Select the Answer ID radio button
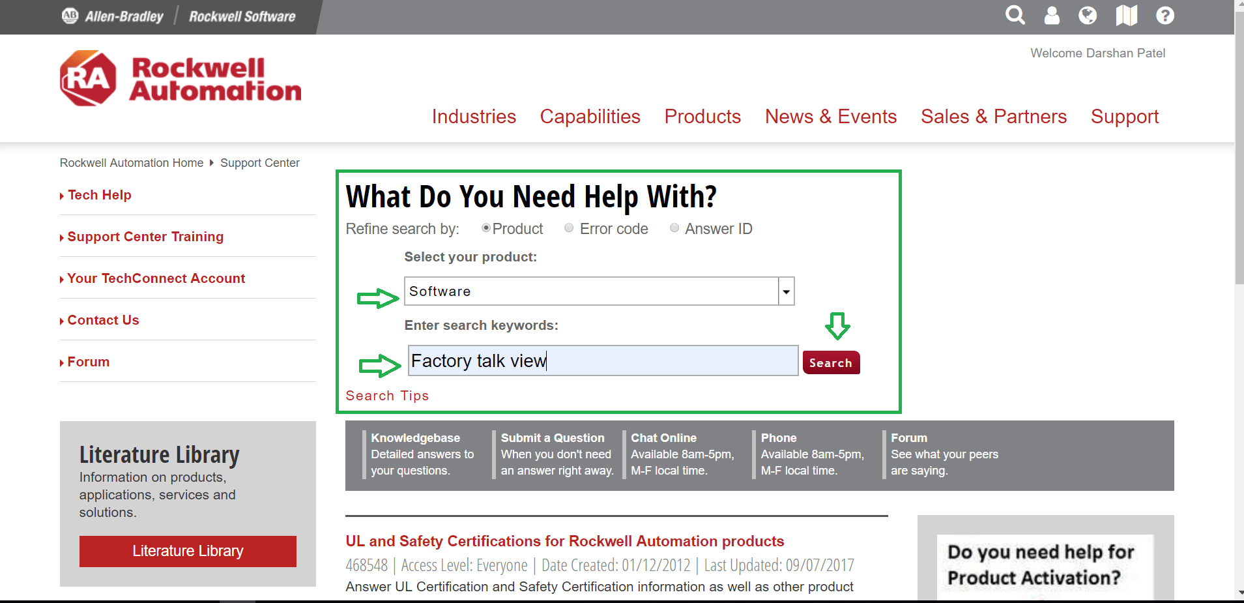The width and height of the screenshot is (1244, 603). tap(674, 228)
